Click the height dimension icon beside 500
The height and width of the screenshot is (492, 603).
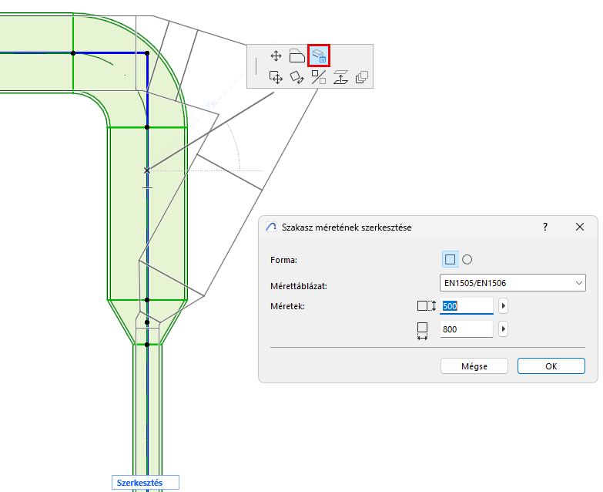pyautogui.click(x=427, y=306)
